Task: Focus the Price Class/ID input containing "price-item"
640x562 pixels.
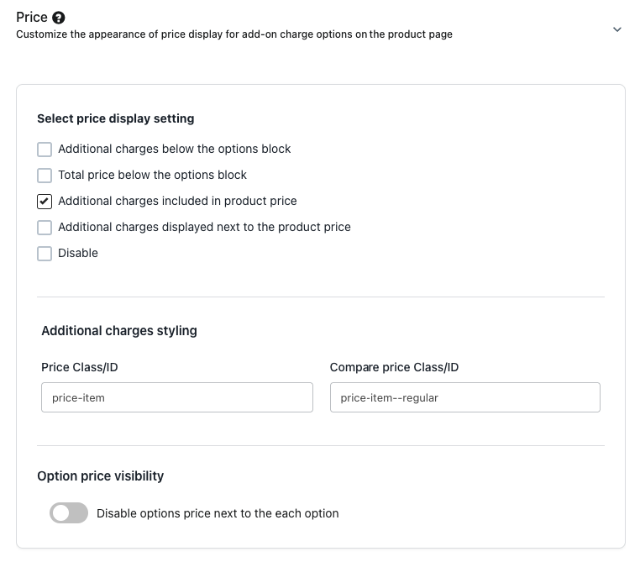Action: coord(176,397)
